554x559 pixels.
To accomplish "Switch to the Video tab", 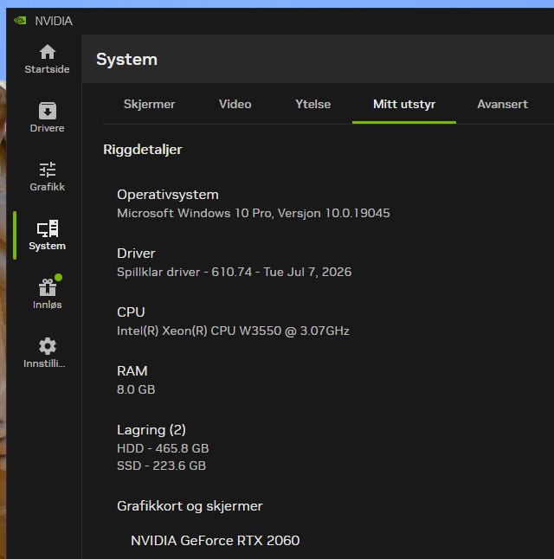I will click(x=235, y=104).
